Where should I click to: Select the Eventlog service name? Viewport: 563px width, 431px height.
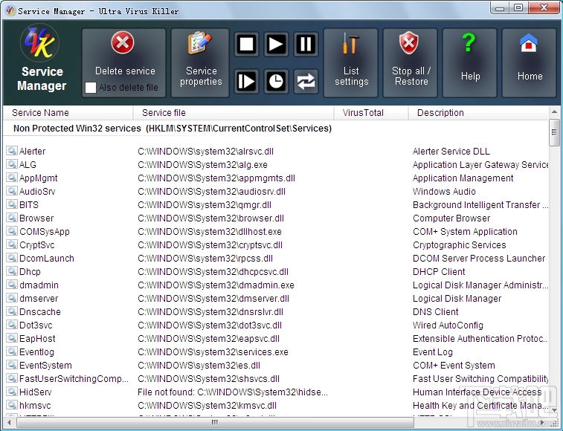coord(36,352)
